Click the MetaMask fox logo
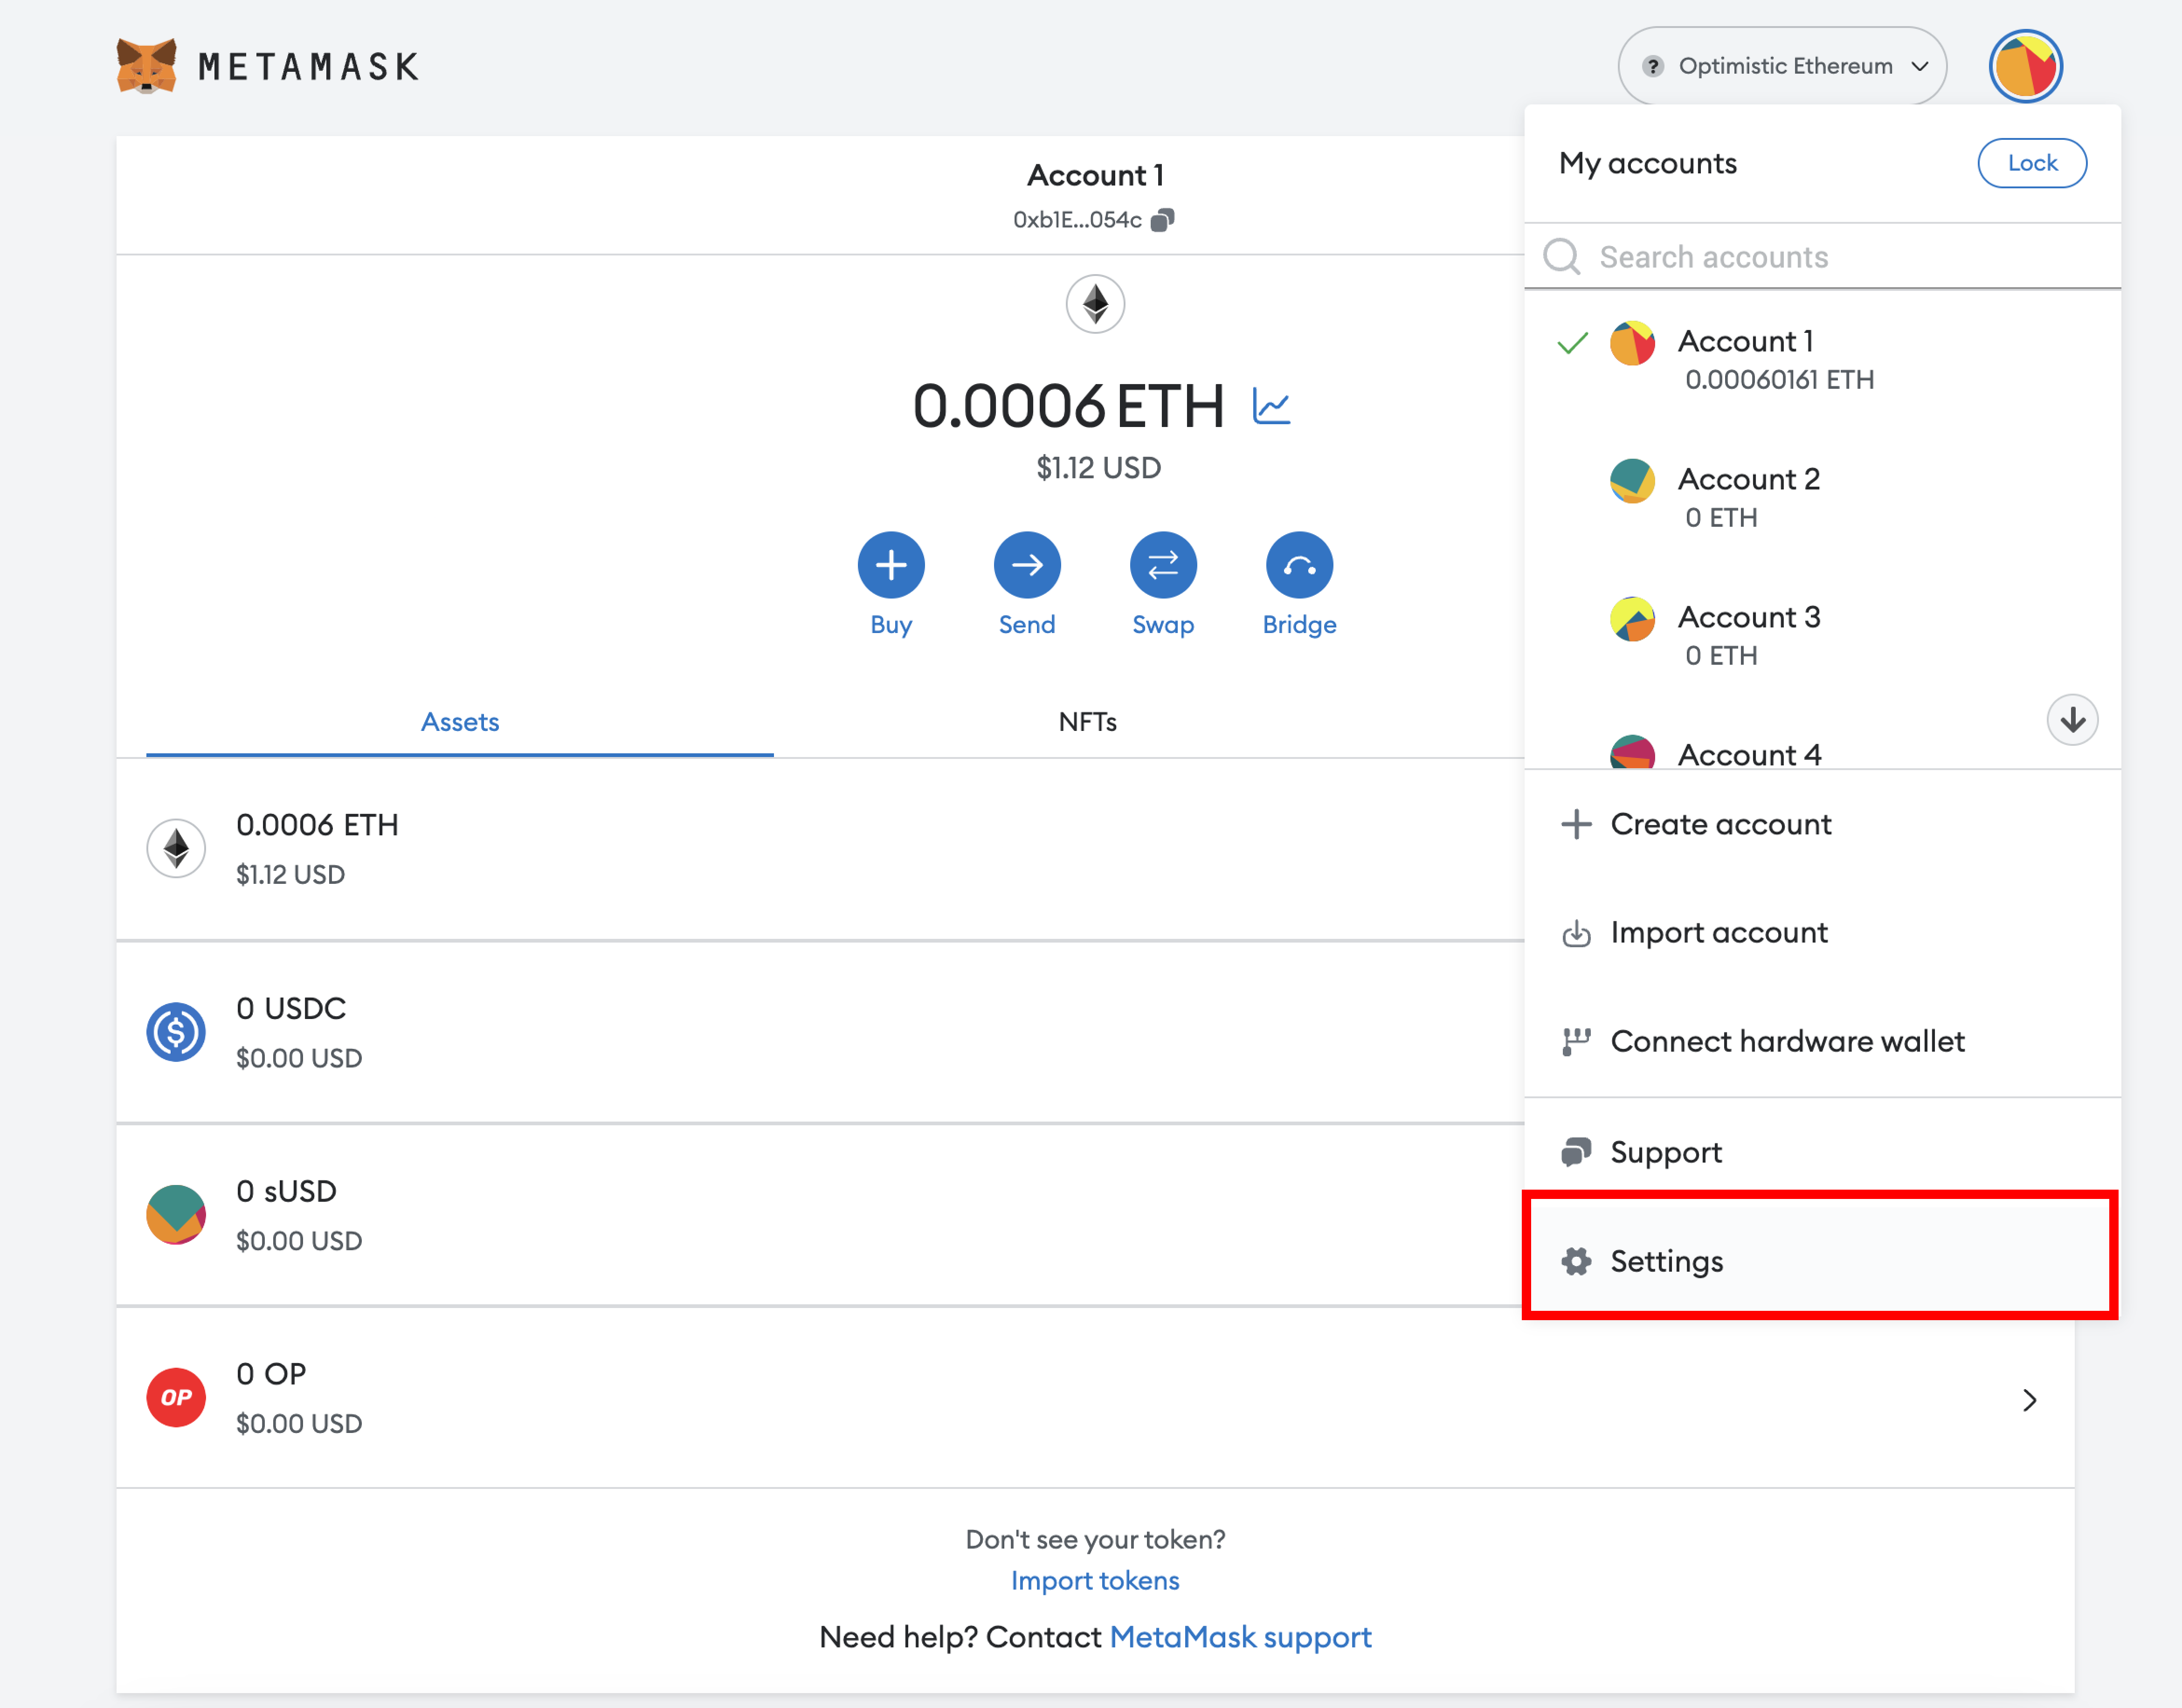This screenshot has height=1708, width=2182. tap(146, 66)
